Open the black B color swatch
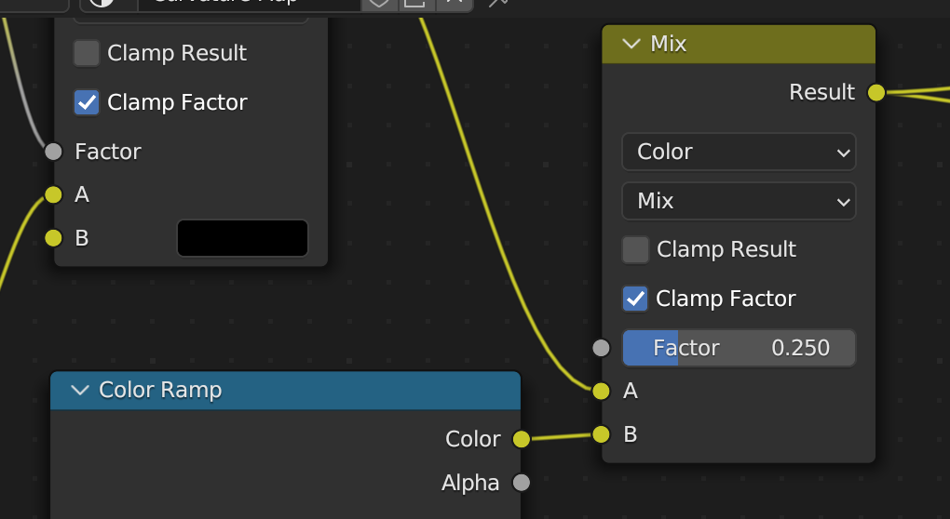 [x=242, y=238]
